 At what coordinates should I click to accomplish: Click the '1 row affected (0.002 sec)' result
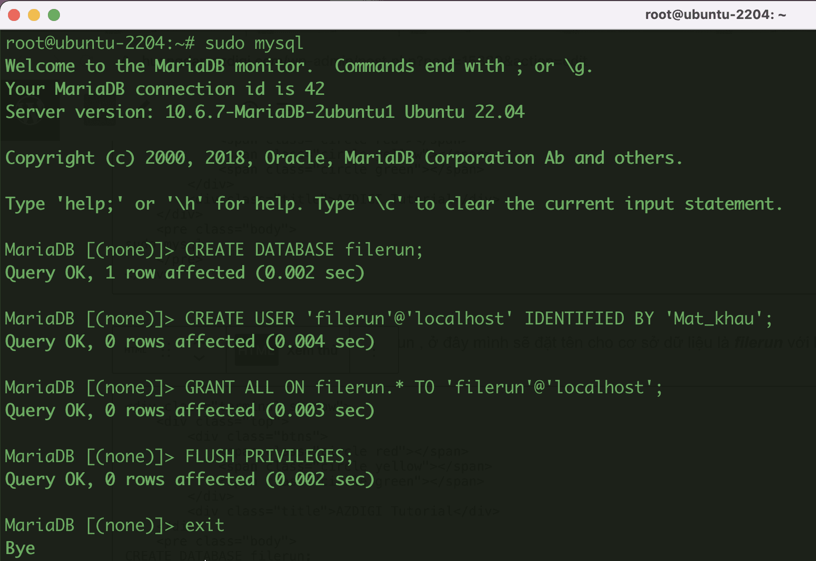[x=235, y=273]
